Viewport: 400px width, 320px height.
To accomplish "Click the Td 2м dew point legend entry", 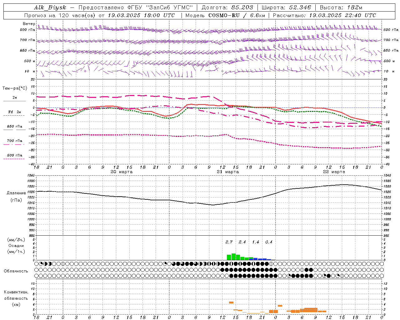I will (x=15, y=112).
